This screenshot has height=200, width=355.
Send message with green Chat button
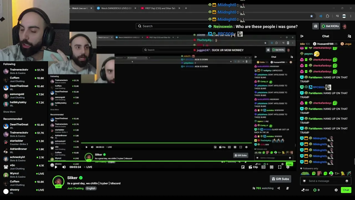tap(346, 190)
